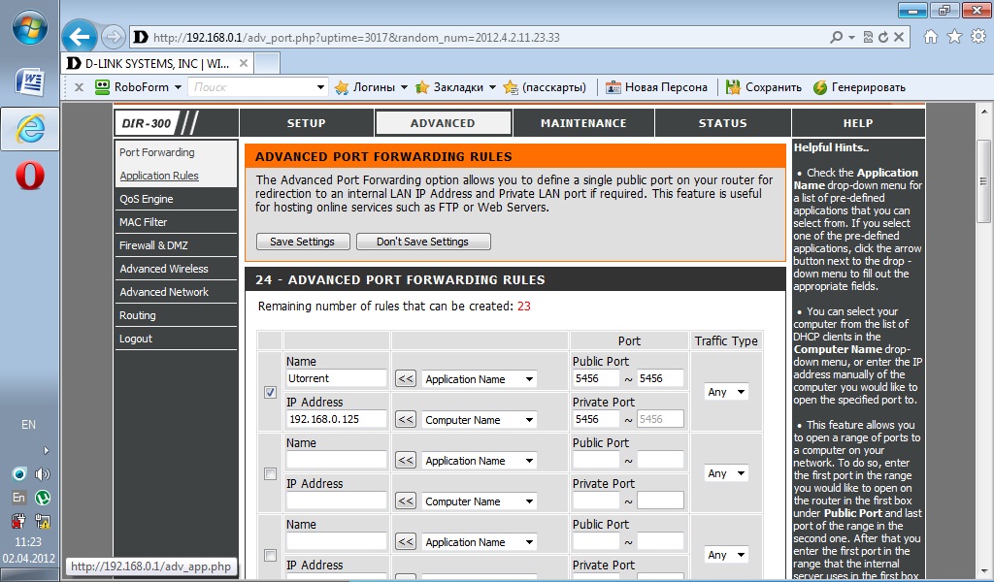The image size is (994, 582).
Task: Open Favorites star icon
Action: [955, 37]
